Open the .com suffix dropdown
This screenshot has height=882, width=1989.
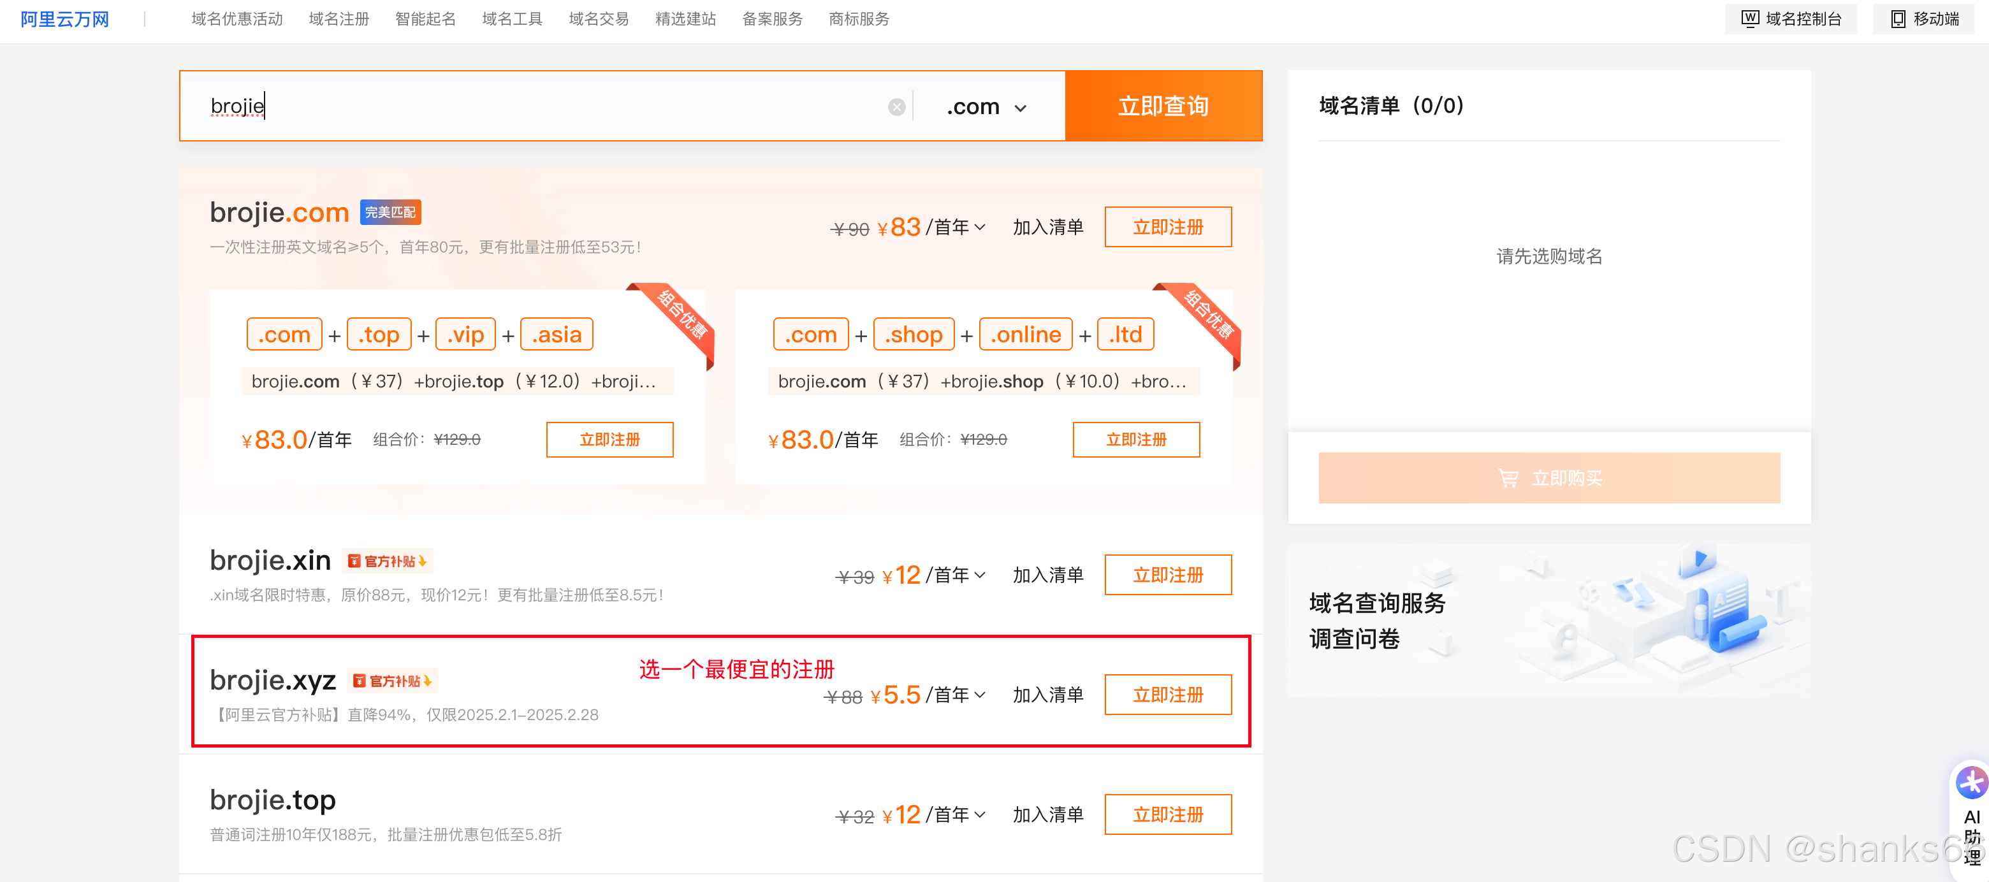coord(986,107)
